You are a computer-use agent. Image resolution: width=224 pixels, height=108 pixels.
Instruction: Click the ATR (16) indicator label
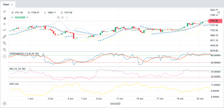14,84
